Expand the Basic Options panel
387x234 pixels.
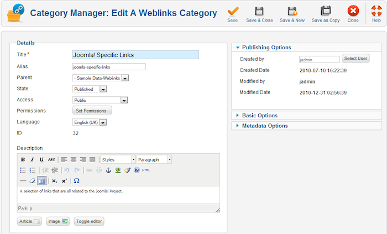click(x=306, y=116)
